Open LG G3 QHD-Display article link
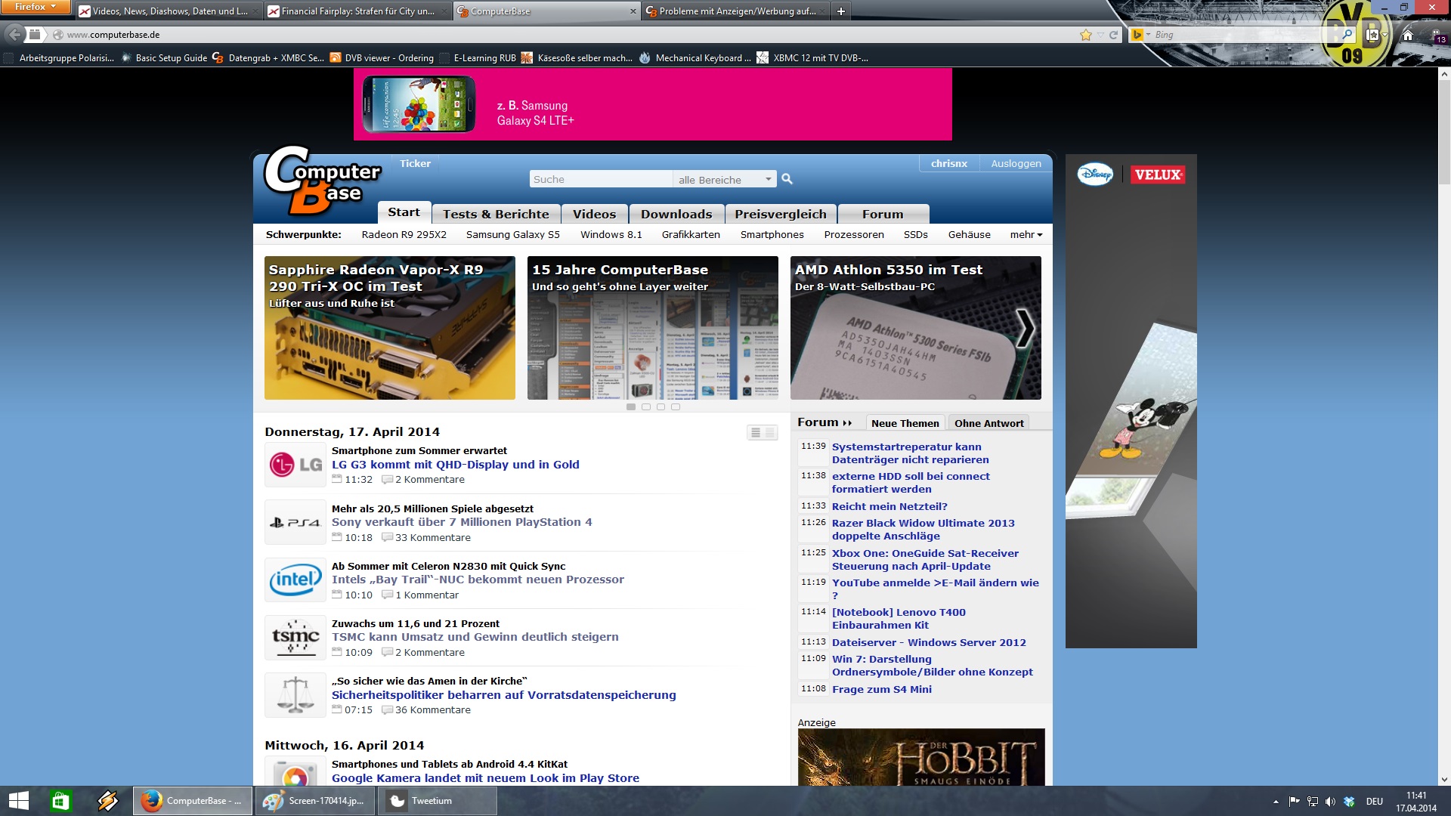1451x816 pixels. click(455, 465)
